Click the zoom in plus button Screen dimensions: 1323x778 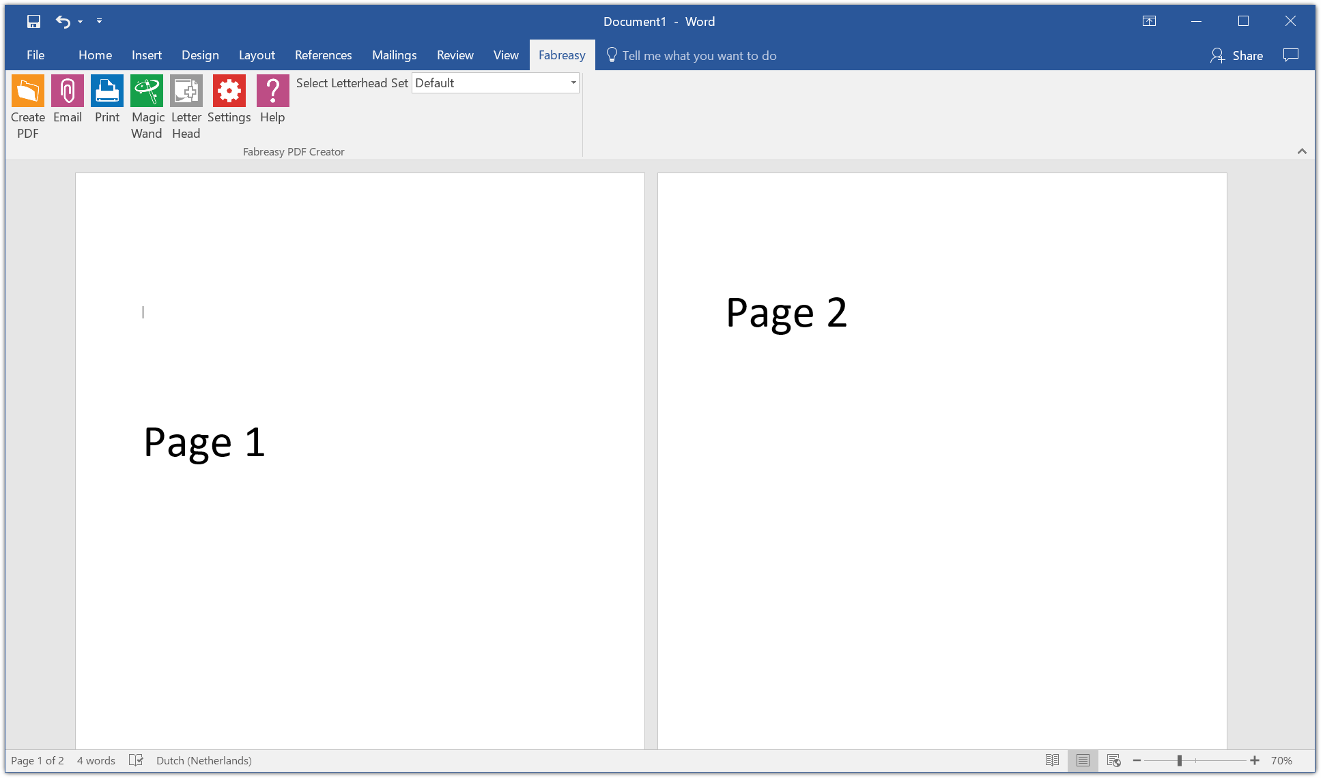coord(1255,760)
